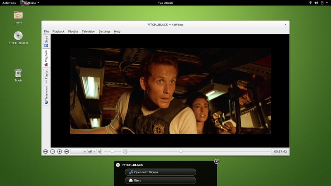Switch to the Television side tab
Screen dimensions: 331x186
[46, 95]
